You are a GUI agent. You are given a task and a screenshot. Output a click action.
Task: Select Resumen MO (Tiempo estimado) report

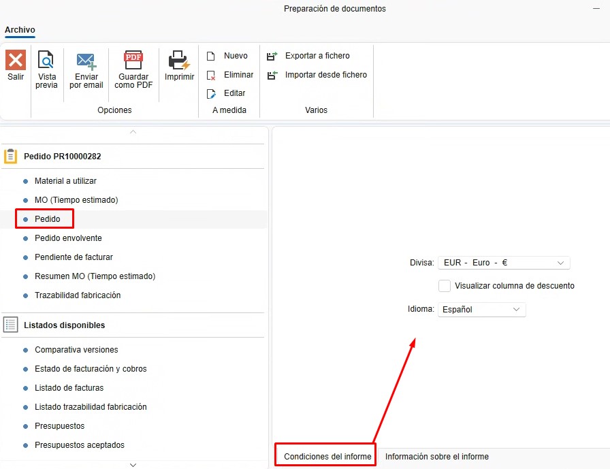point(95,276)
